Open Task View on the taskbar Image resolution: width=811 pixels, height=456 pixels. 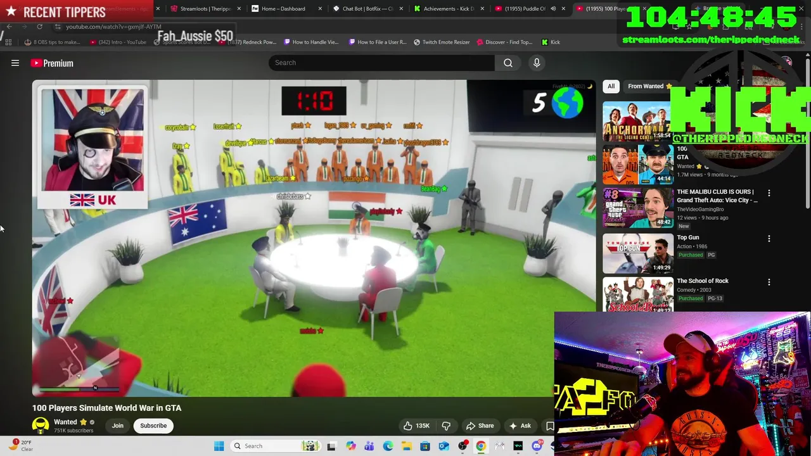[331, 446]
